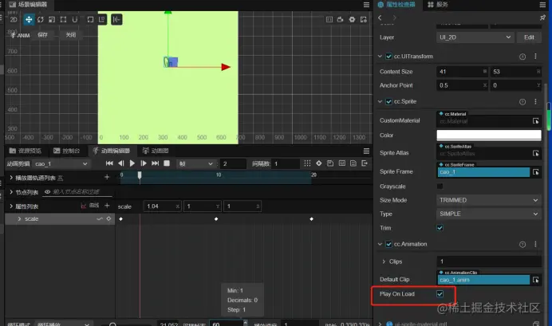The height and width of the screenshot is (326, 552).
Task: Toggle the cc.Sprite component checkbox
Action: click(x=388, y=102)
